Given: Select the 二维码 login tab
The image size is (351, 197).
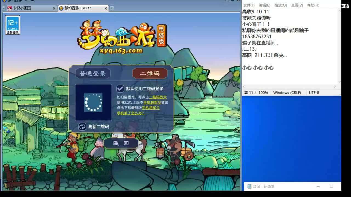Looking at the screenshot, I should point(150,73).
